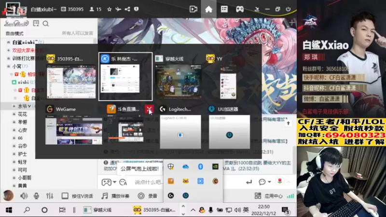Open Bluetooth tray icon

(200, 166)
